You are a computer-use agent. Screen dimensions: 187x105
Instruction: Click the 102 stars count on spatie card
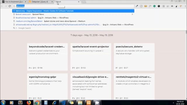pyautogui.click(x=83, y=68)
